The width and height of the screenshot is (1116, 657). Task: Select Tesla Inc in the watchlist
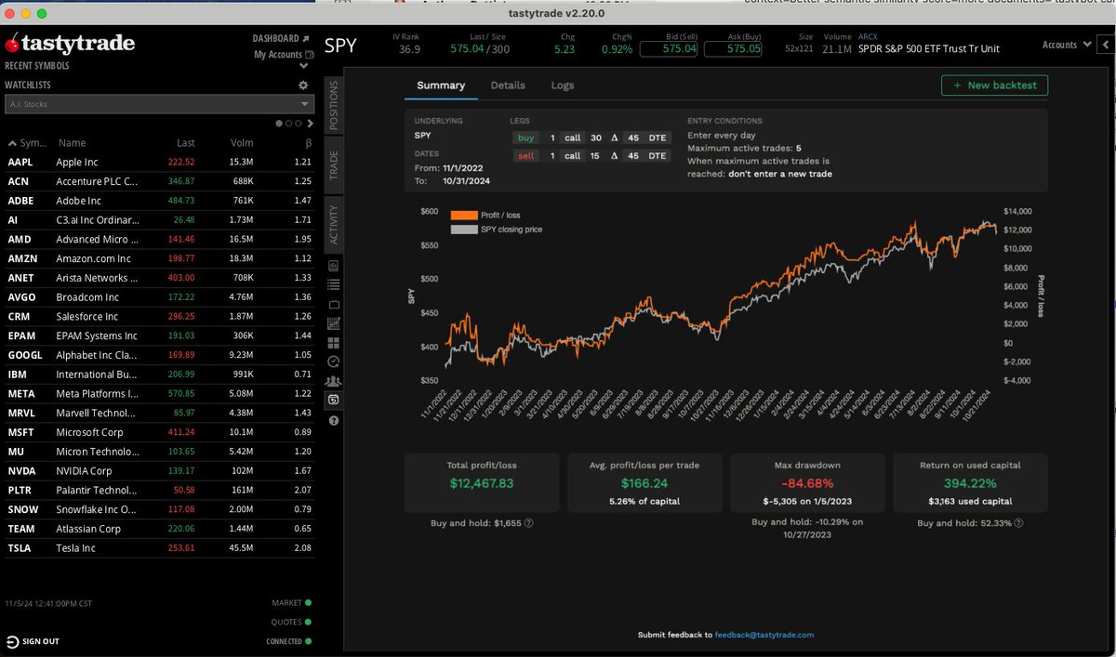pos(74,547)
